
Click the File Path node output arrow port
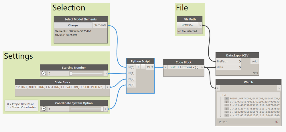click(x=200, y=25)
